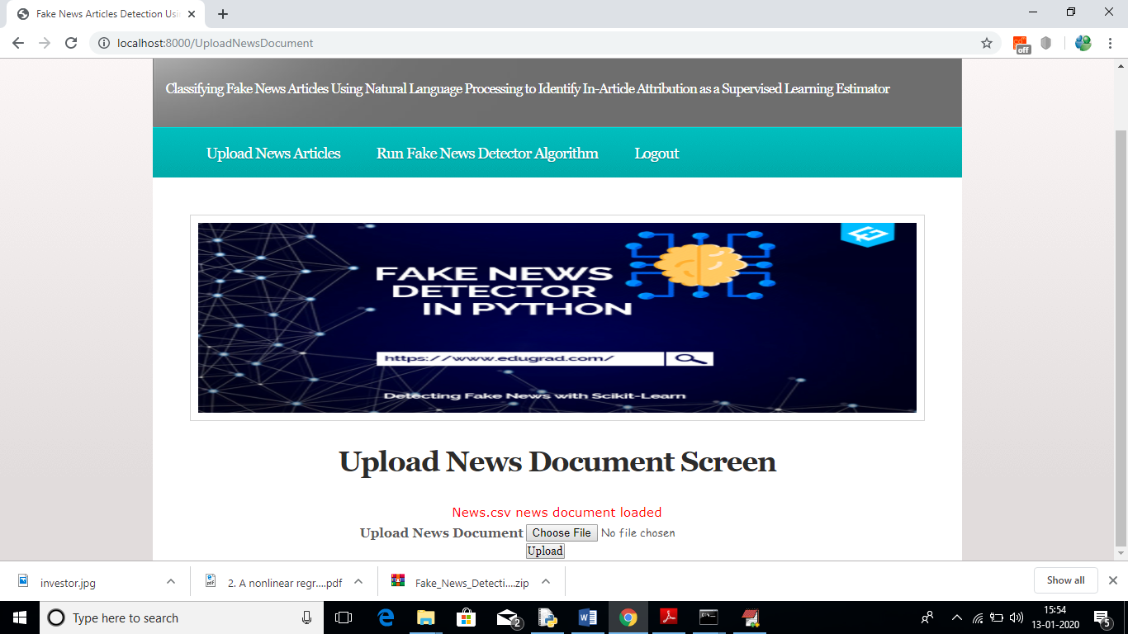The height and width of the screenshot is (634, 1128).
Task: Switch to Chrome in taskbar
Action: (628, 617)
